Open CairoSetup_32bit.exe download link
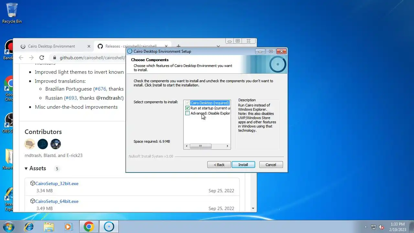This screenshot has height=233, width=414. tap(57, 183)
